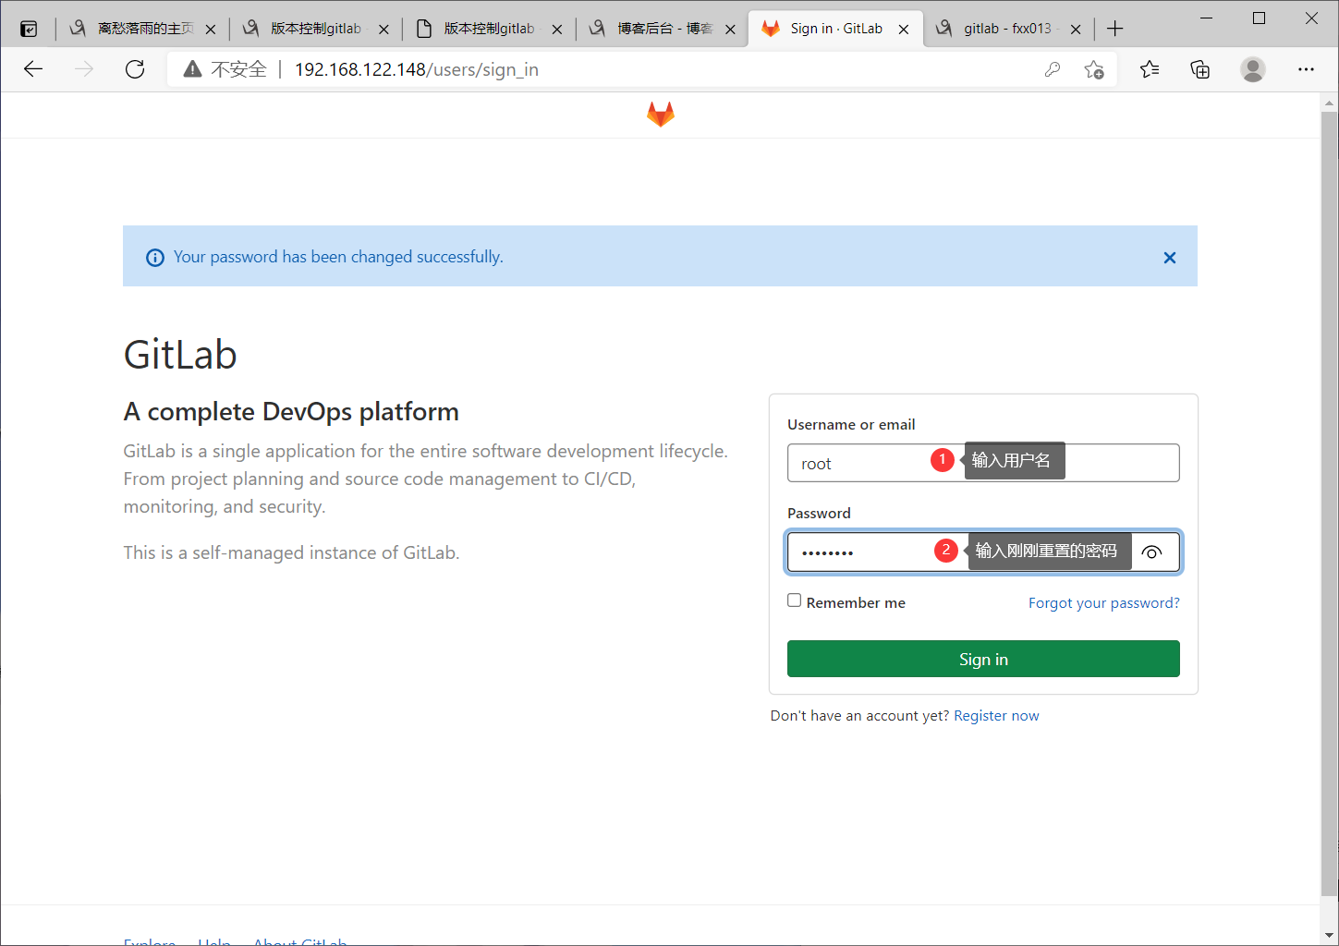The width and height of the screenshot is (1339, 946).
Task: Click the info icon in success alert
Action: 155,258
